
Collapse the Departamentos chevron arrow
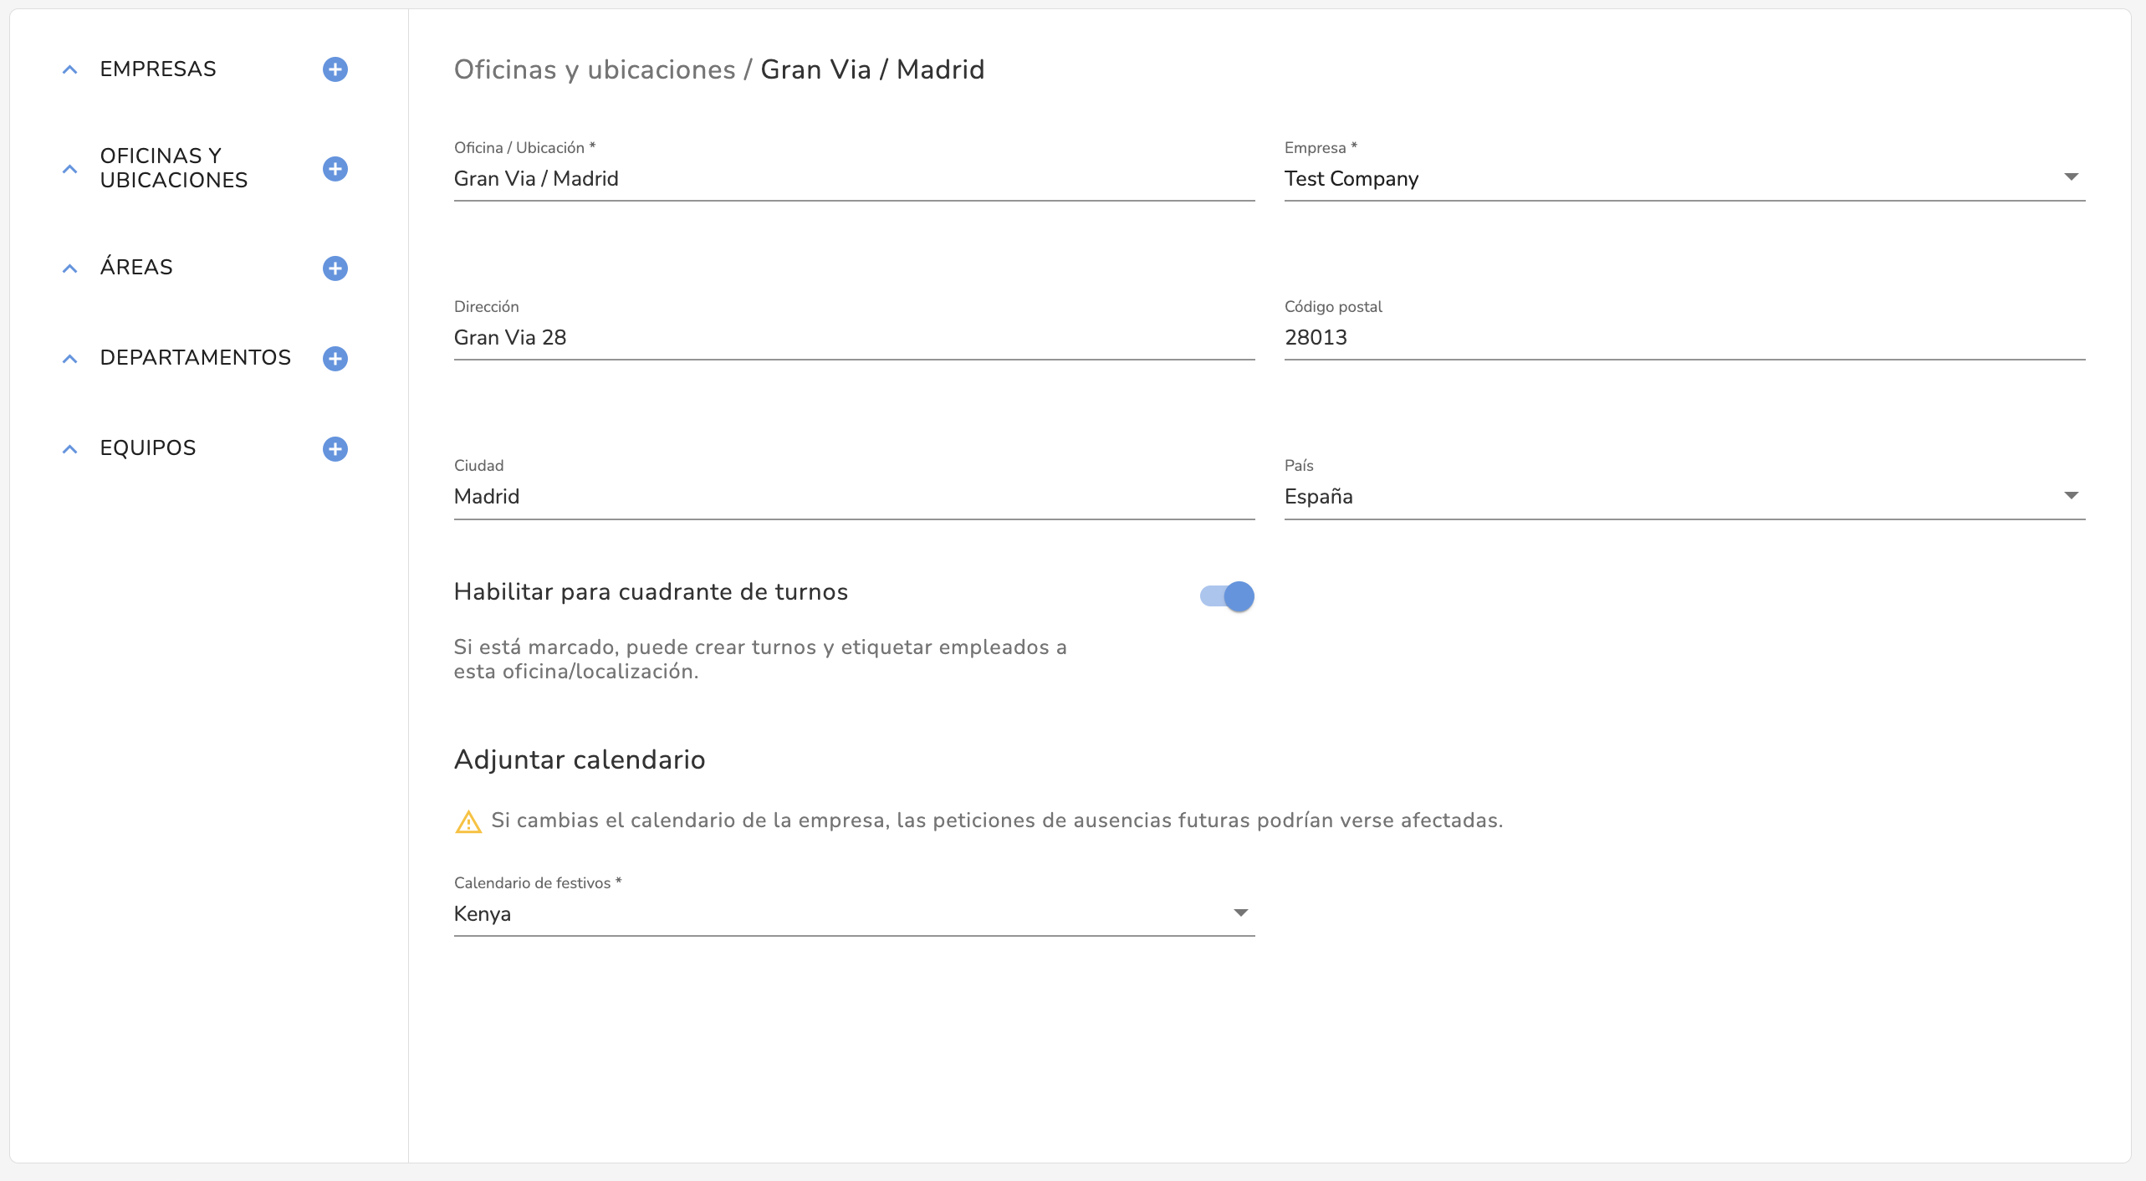[x=70, y=359]
